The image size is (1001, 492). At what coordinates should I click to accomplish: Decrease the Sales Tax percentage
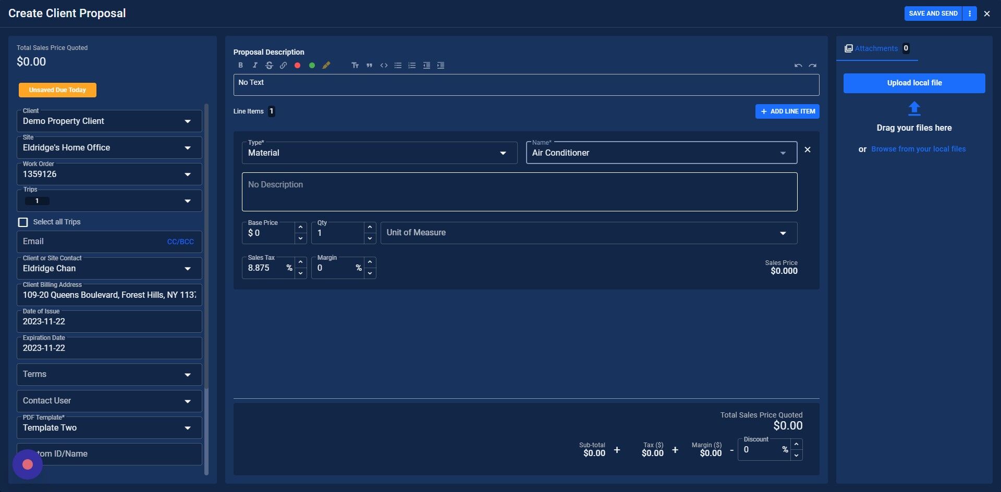[x=300, y=273]
